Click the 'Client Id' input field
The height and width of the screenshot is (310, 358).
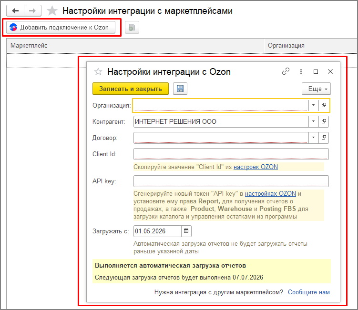[x=231, y=154]
